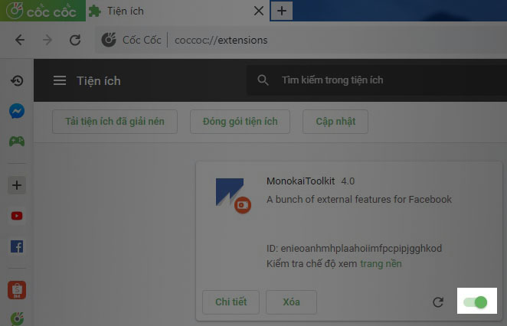Open the games controller sidebar icon

[17, 142]
